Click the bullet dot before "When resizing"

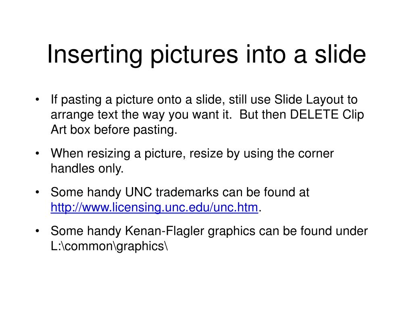(37, 153)
